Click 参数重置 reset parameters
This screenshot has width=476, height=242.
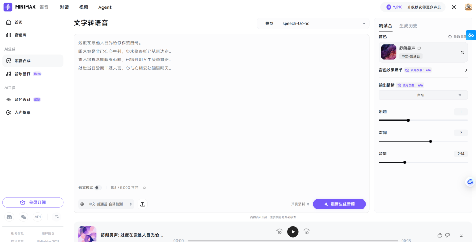point(458,36)
